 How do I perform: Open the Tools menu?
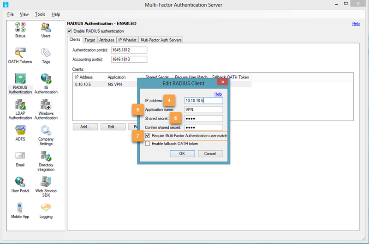tap(40, 14)
